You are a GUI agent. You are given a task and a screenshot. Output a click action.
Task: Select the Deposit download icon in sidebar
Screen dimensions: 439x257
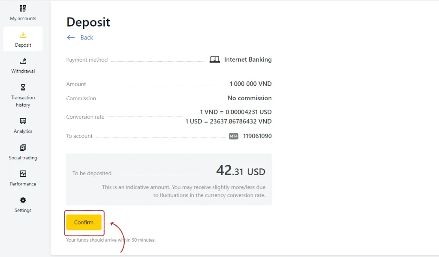[23, 36]
